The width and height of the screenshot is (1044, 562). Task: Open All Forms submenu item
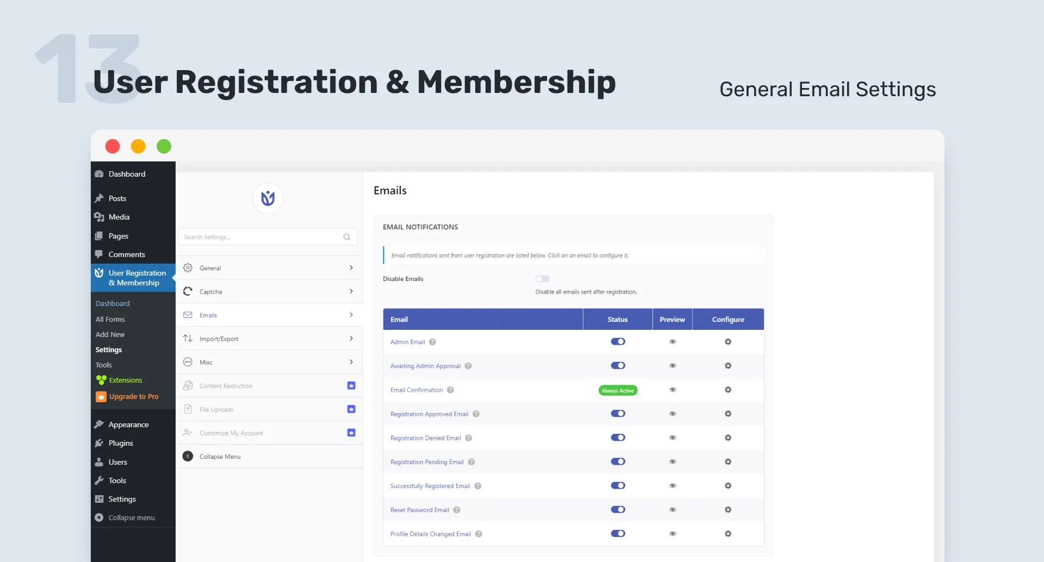110,319
